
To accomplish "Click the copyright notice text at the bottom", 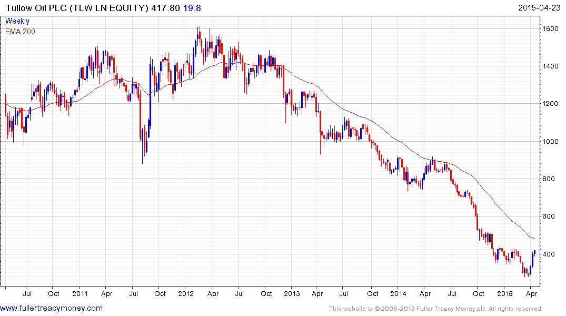I will coord(436,309).
